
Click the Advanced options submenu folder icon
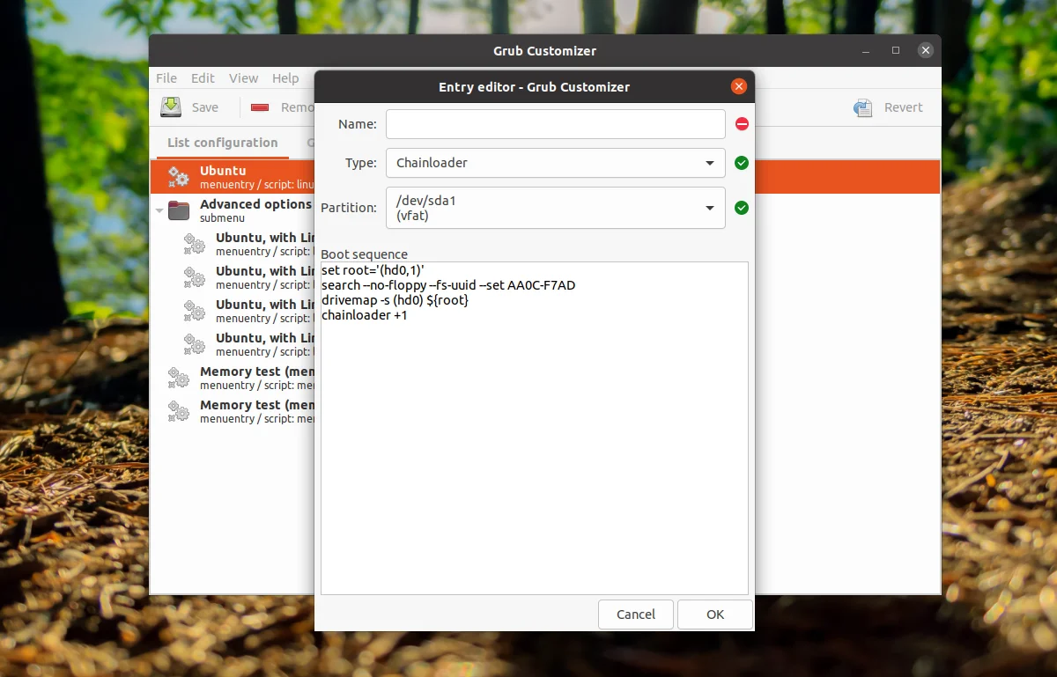179,210
